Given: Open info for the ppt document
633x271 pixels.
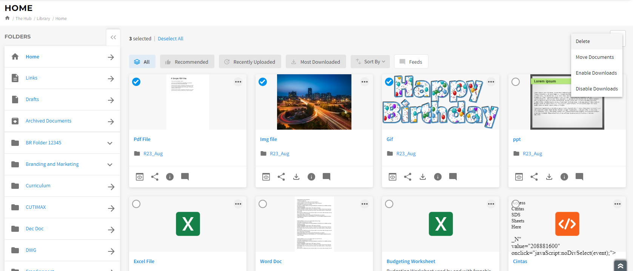Looking at the screenshot, I should pyautogui.click(x=564, y=177).
